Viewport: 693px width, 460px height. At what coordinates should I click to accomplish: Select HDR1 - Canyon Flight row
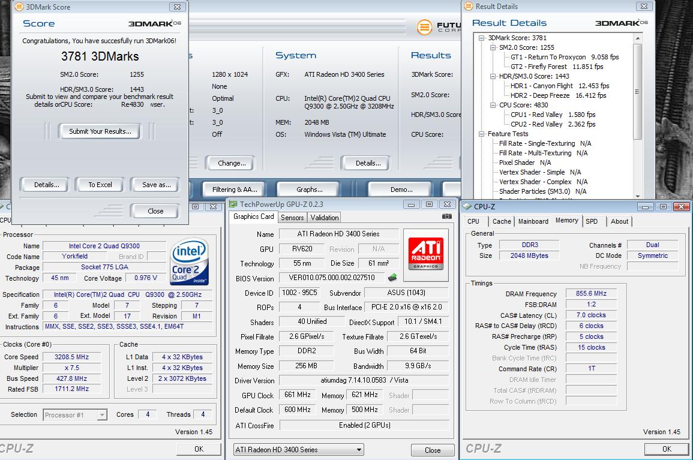(x=560, y=86)
